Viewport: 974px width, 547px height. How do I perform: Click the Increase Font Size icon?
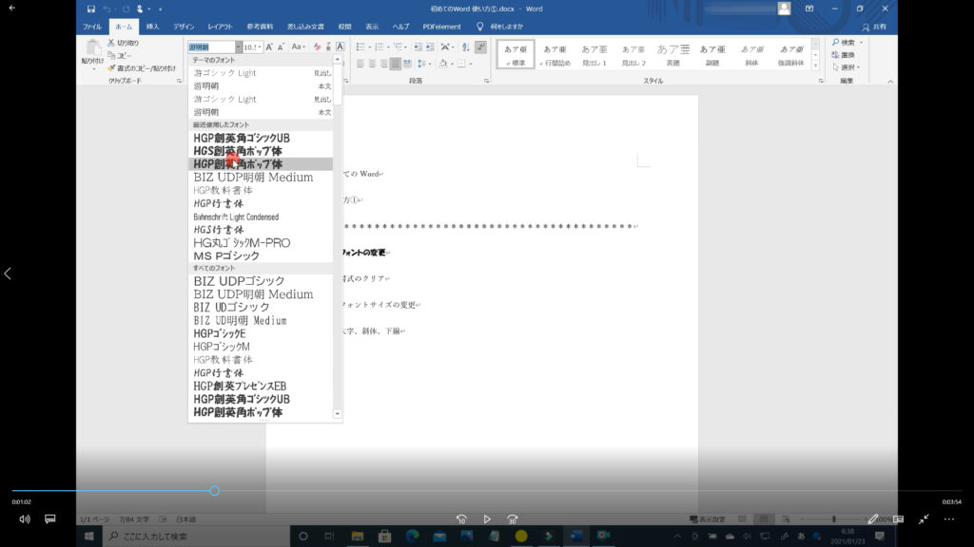tap(270, 47)
